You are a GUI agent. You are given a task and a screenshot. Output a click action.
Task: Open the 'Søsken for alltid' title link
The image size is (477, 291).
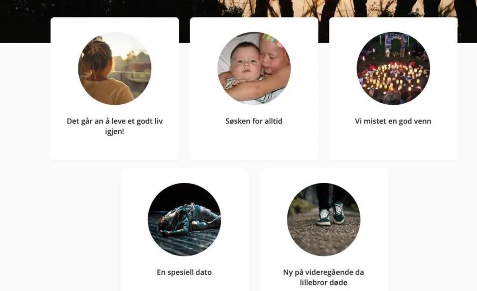coord(254,121)
